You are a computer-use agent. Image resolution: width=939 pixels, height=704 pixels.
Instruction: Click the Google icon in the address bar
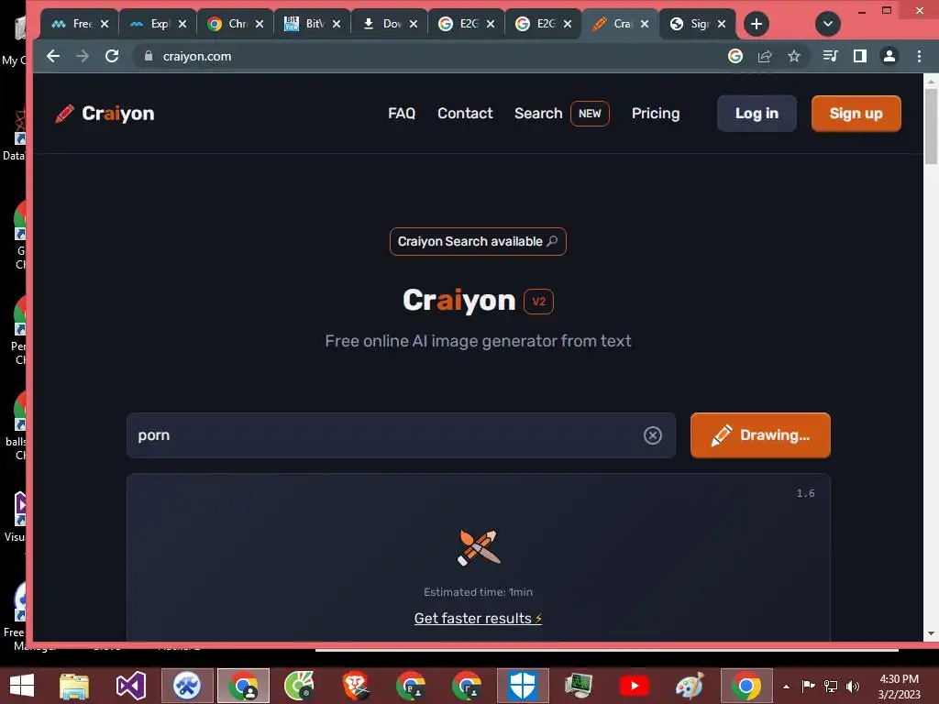(x=735, y=56)
